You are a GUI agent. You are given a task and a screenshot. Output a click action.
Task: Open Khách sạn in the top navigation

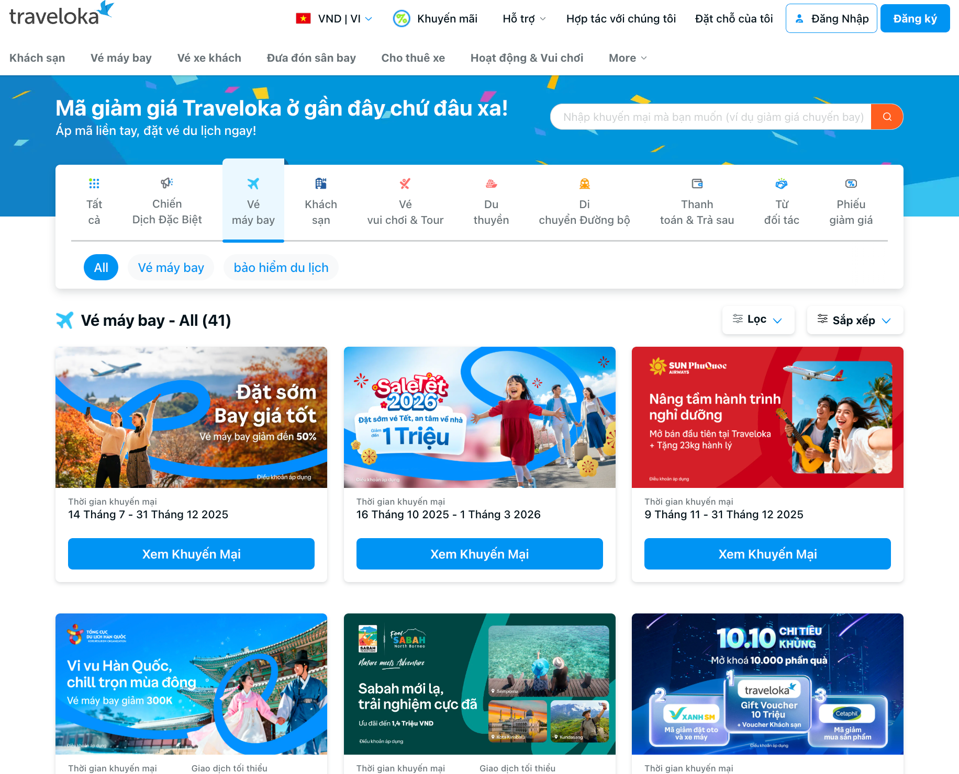[37, 58]
